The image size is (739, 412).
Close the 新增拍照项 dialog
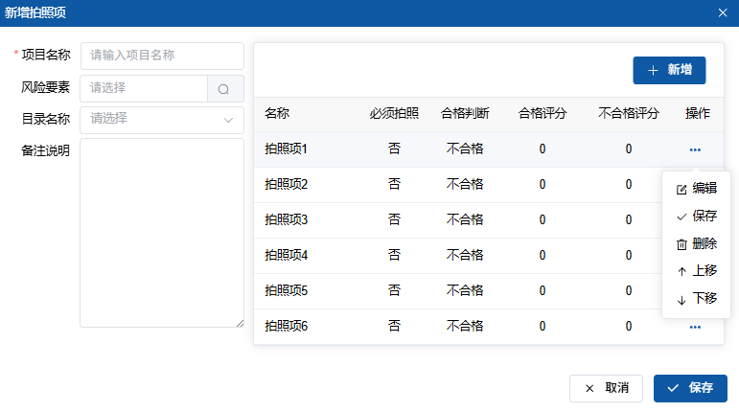pyautogui.click(x=723, y=12)
